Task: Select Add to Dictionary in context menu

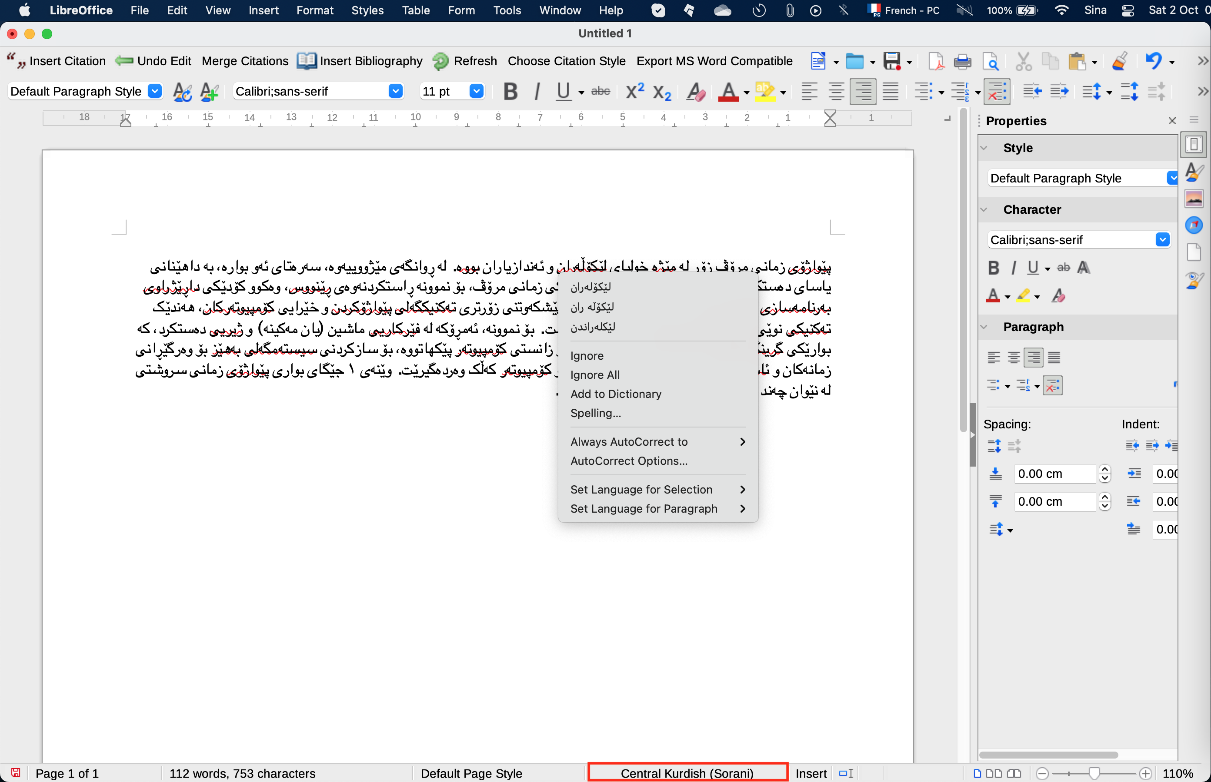Action: pyautogui.click(x=615, y=394)
